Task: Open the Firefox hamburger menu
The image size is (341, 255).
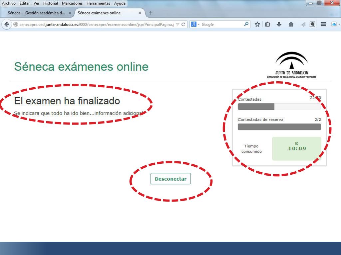Action: click(x=323, y=24)
